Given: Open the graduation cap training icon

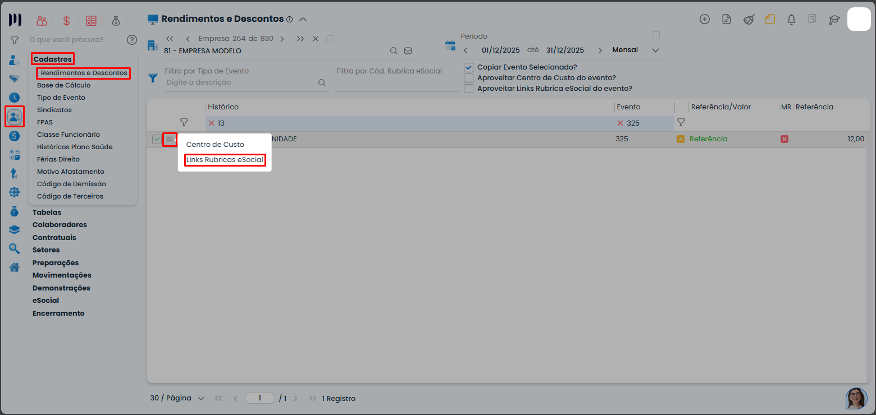Looking at the screenshot, I should 834,20.
